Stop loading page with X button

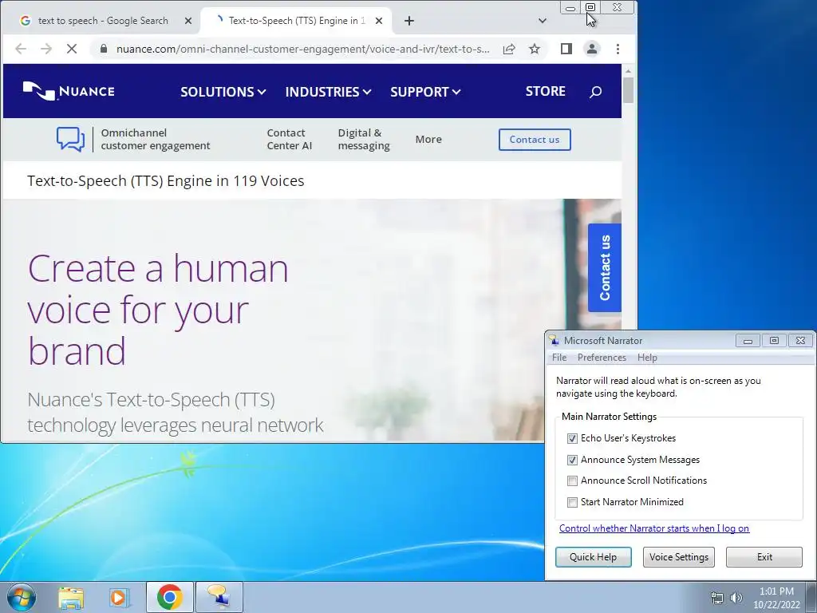[x=72, y=49]
